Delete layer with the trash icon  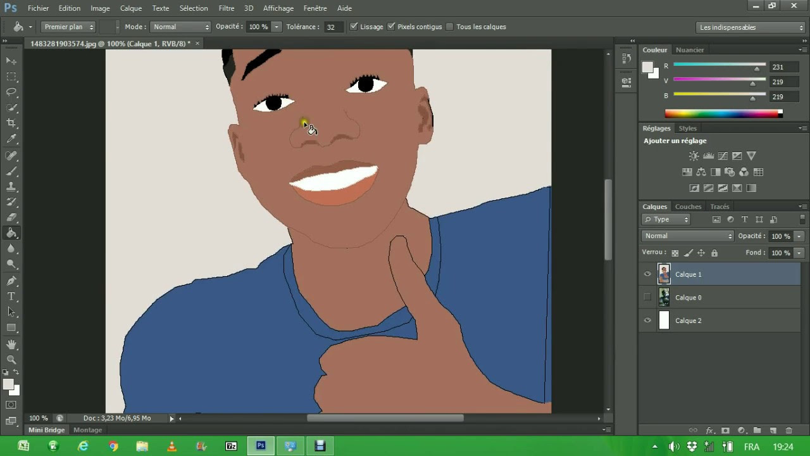coord(788,431)
